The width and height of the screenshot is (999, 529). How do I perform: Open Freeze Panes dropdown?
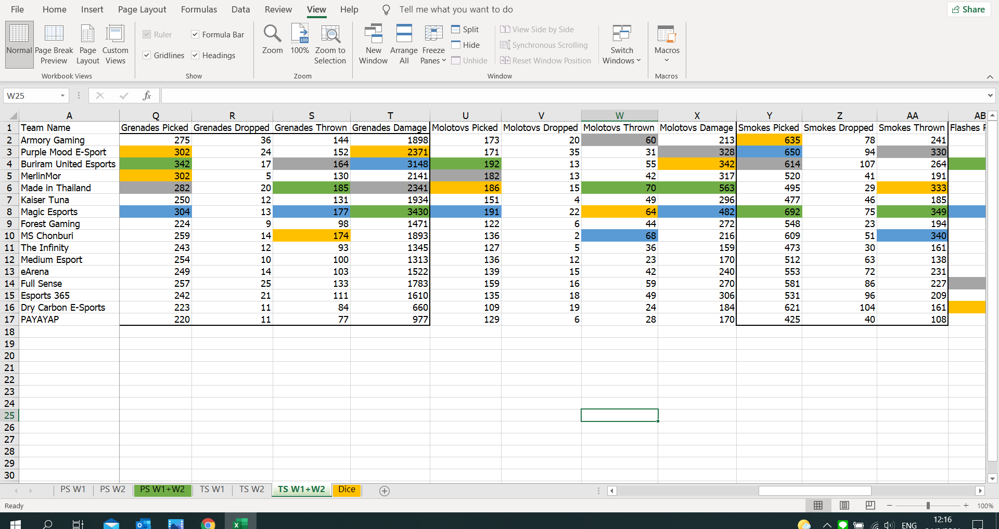433,45
